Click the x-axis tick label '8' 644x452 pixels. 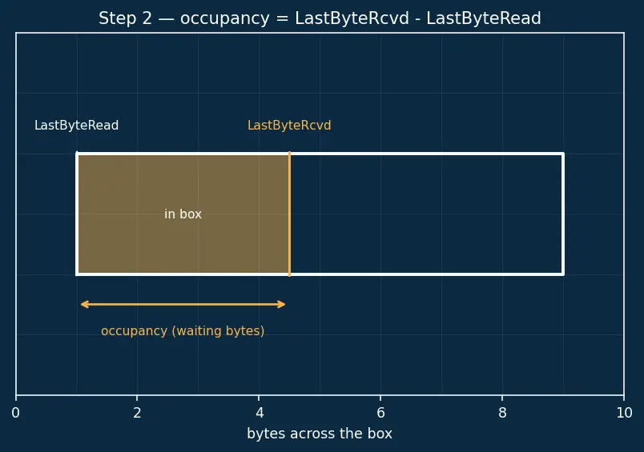pyautogui.click(x=502, y=413)
